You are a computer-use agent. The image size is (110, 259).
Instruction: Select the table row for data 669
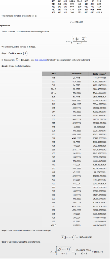click(x=76, y=149)
